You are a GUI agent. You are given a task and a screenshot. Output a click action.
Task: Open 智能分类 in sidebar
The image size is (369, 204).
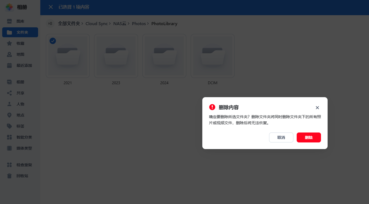[20, 137]
